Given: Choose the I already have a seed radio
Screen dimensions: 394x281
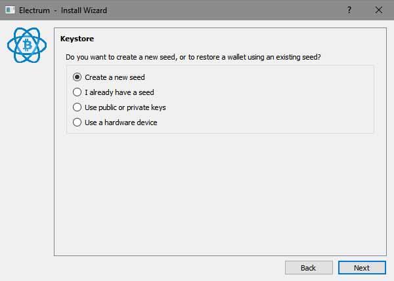Looking at the screenshot, I should (77, 92).
